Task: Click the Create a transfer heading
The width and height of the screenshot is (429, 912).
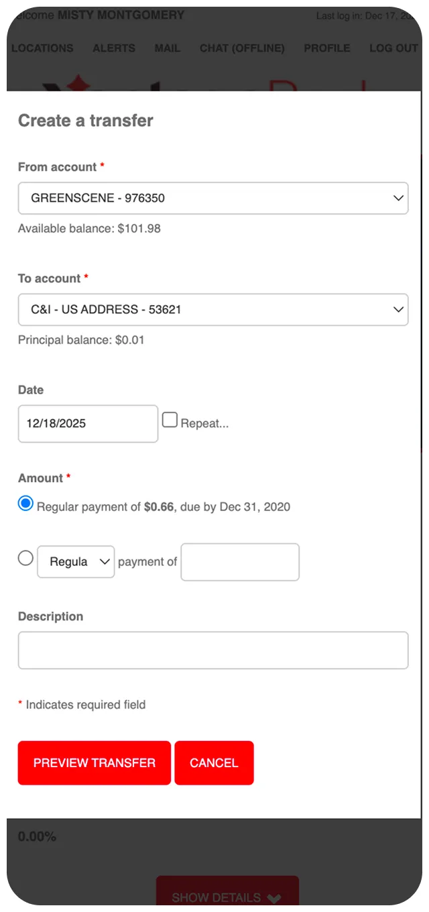Action: click(x=86, y=121)
